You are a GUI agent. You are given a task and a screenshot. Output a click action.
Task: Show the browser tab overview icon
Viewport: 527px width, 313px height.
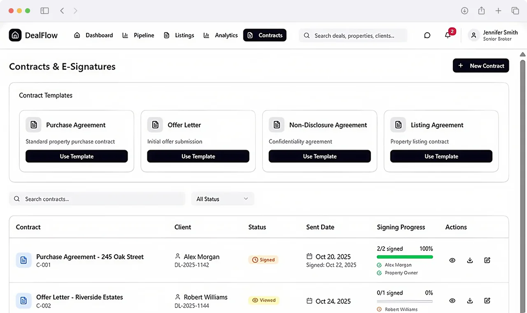pyautogui.click(x=515, y=11)
